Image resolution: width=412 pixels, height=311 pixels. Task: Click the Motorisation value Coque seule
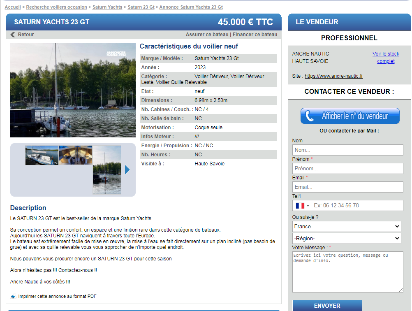click(x=208, y=128)
